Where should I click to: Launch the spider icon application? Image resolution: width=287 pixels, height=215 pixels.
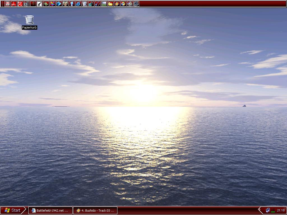(x=33, y=4)
